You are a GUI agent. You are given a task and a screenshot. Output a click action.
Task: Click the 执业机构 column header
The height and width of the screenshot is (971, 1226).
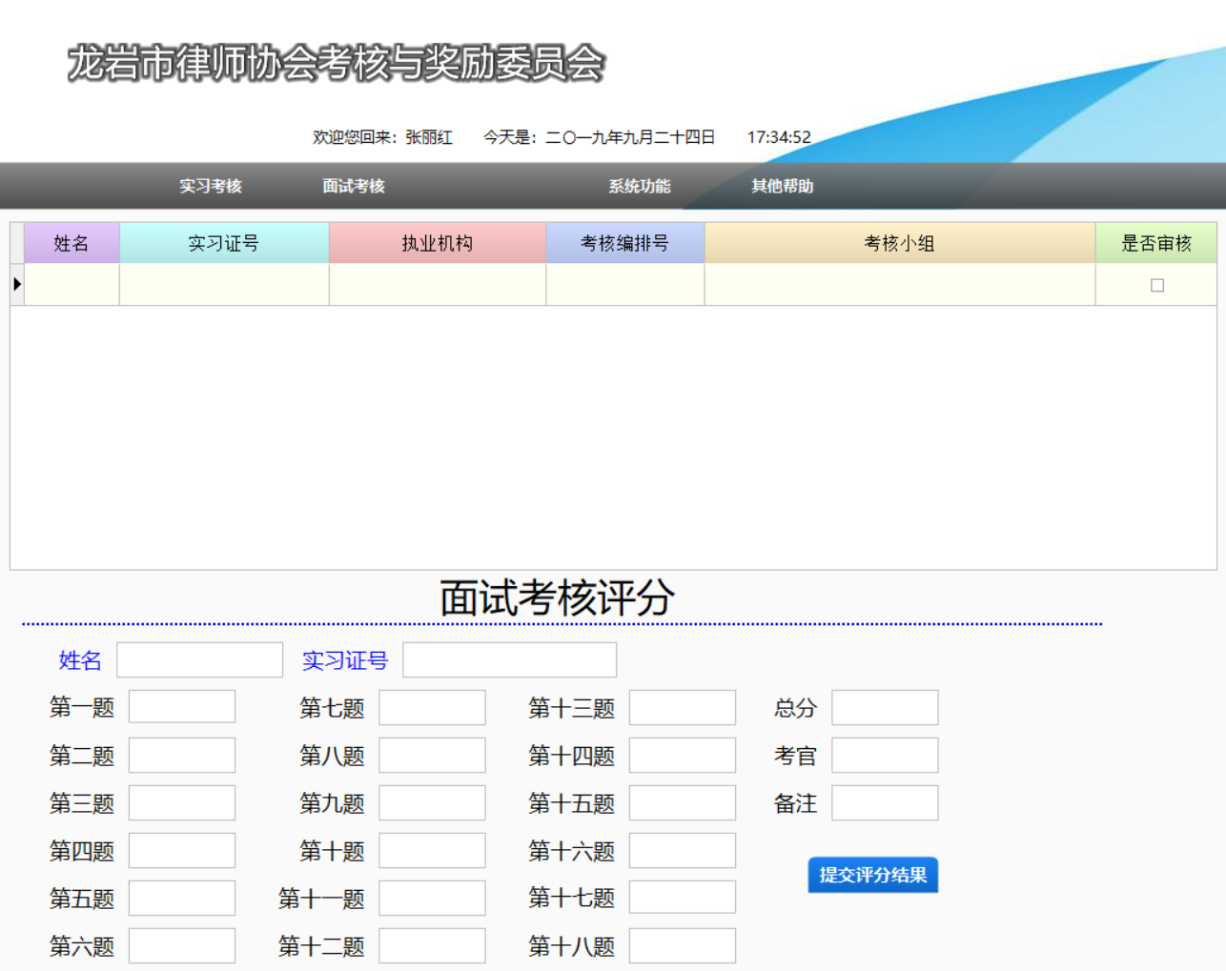coord(438,243)
